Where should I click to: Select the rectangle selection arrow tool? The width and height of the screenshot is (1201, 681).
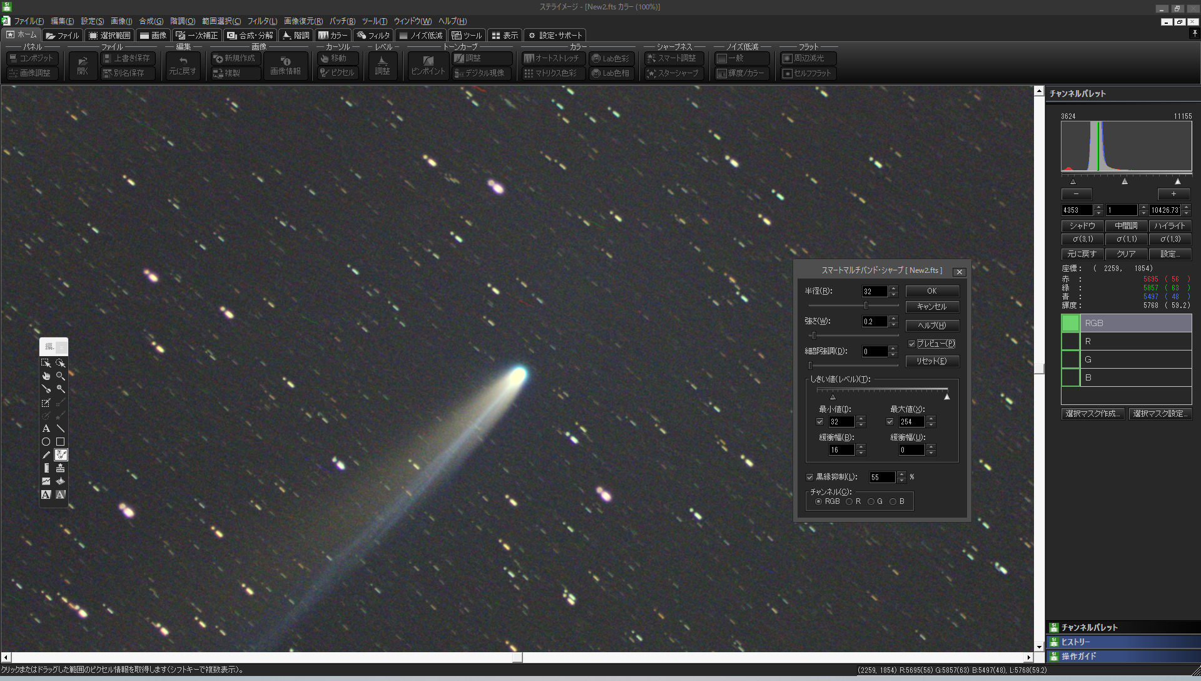pos(46,363)
